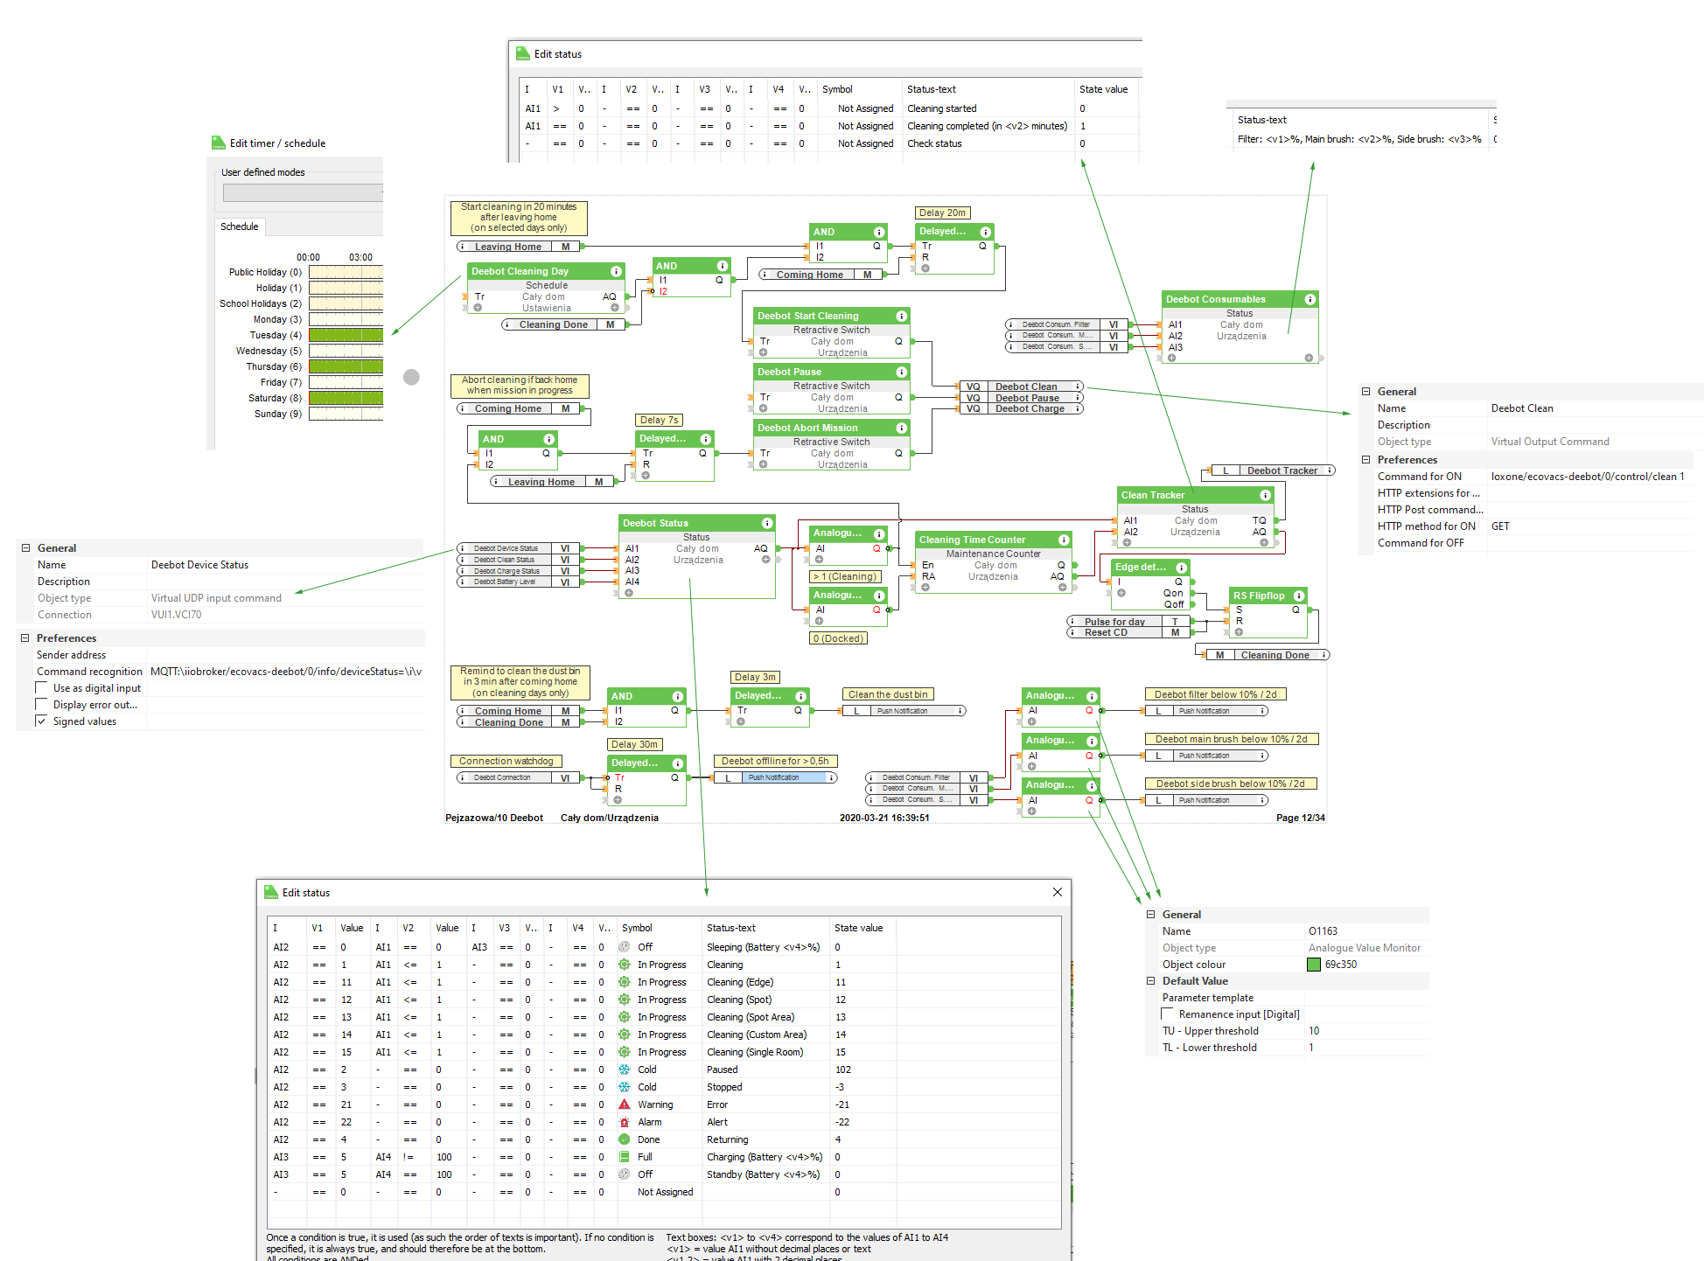This screenshot has width=1704, height=1261.
Task: Click HTTP method for ON value GET
Action: click(1592, 526)
